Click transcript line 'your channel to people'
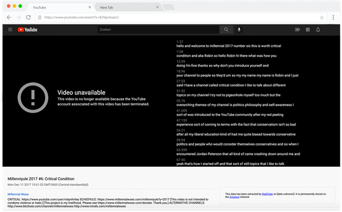The width and height of the screenshot is (342, 212). 237,75
